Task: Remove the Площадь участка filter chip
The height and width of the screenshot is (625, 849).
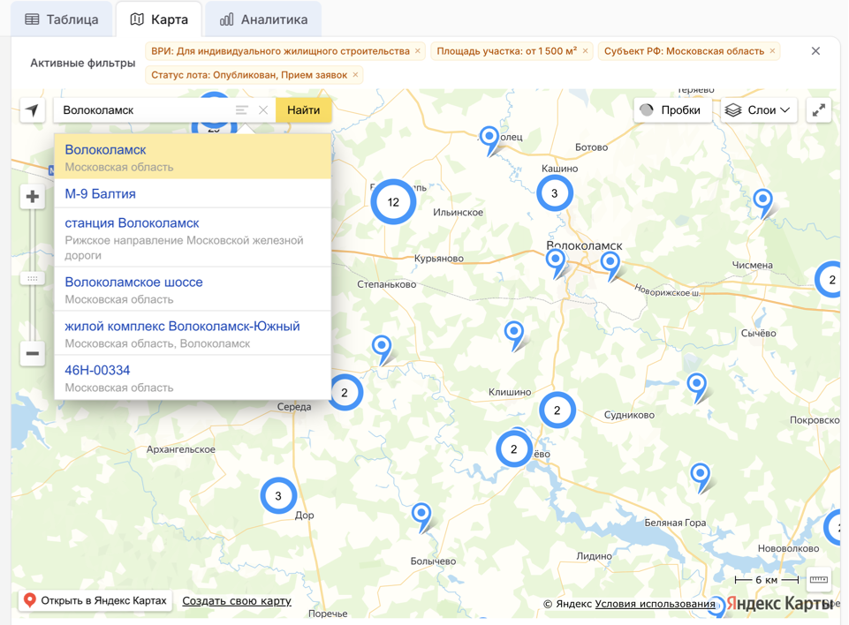Action: (x=585, y=51)
